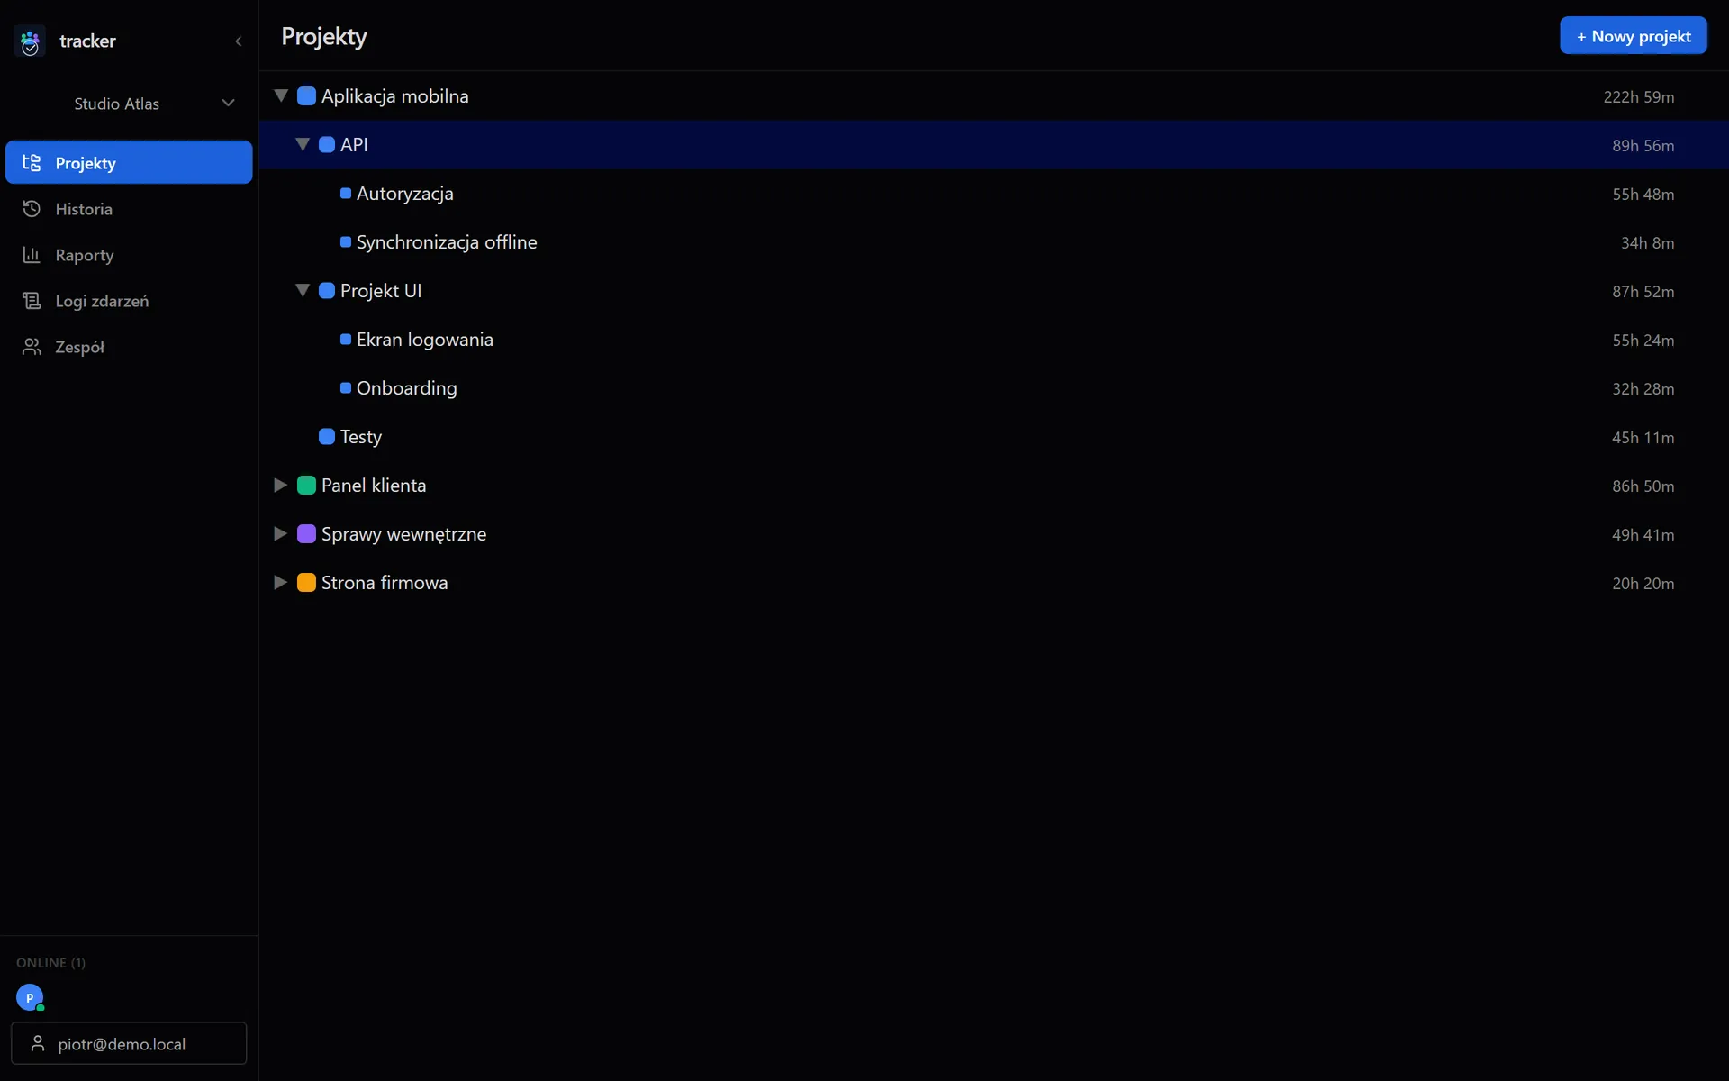1729x1081 pixels.
Task: Click the purple swatch of Sprawy wewnętrzne
Action: [x=306, y=533]
